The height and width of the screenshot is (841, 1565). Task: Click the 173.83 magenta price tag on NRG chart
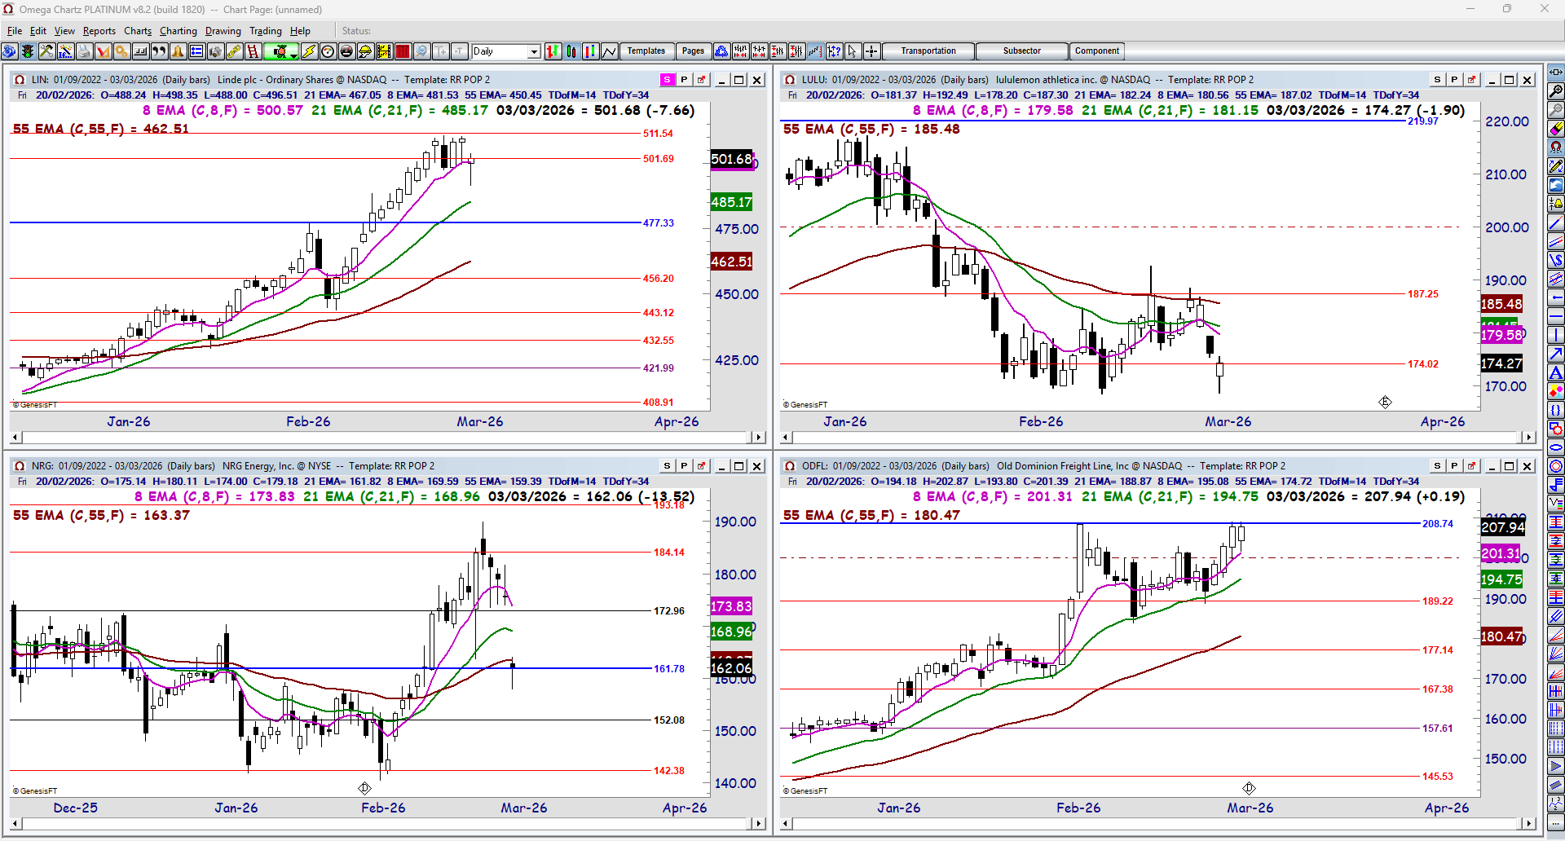(731, 606)
